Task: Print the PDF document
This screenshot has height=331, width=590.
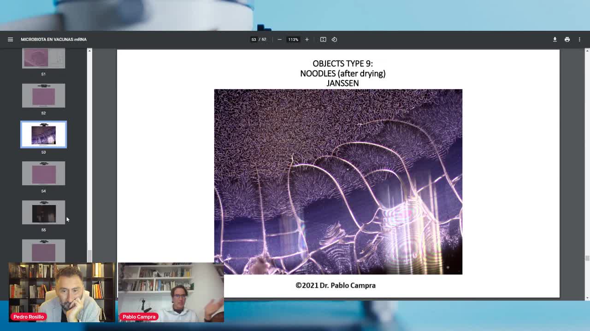Action: pos(567,40)
